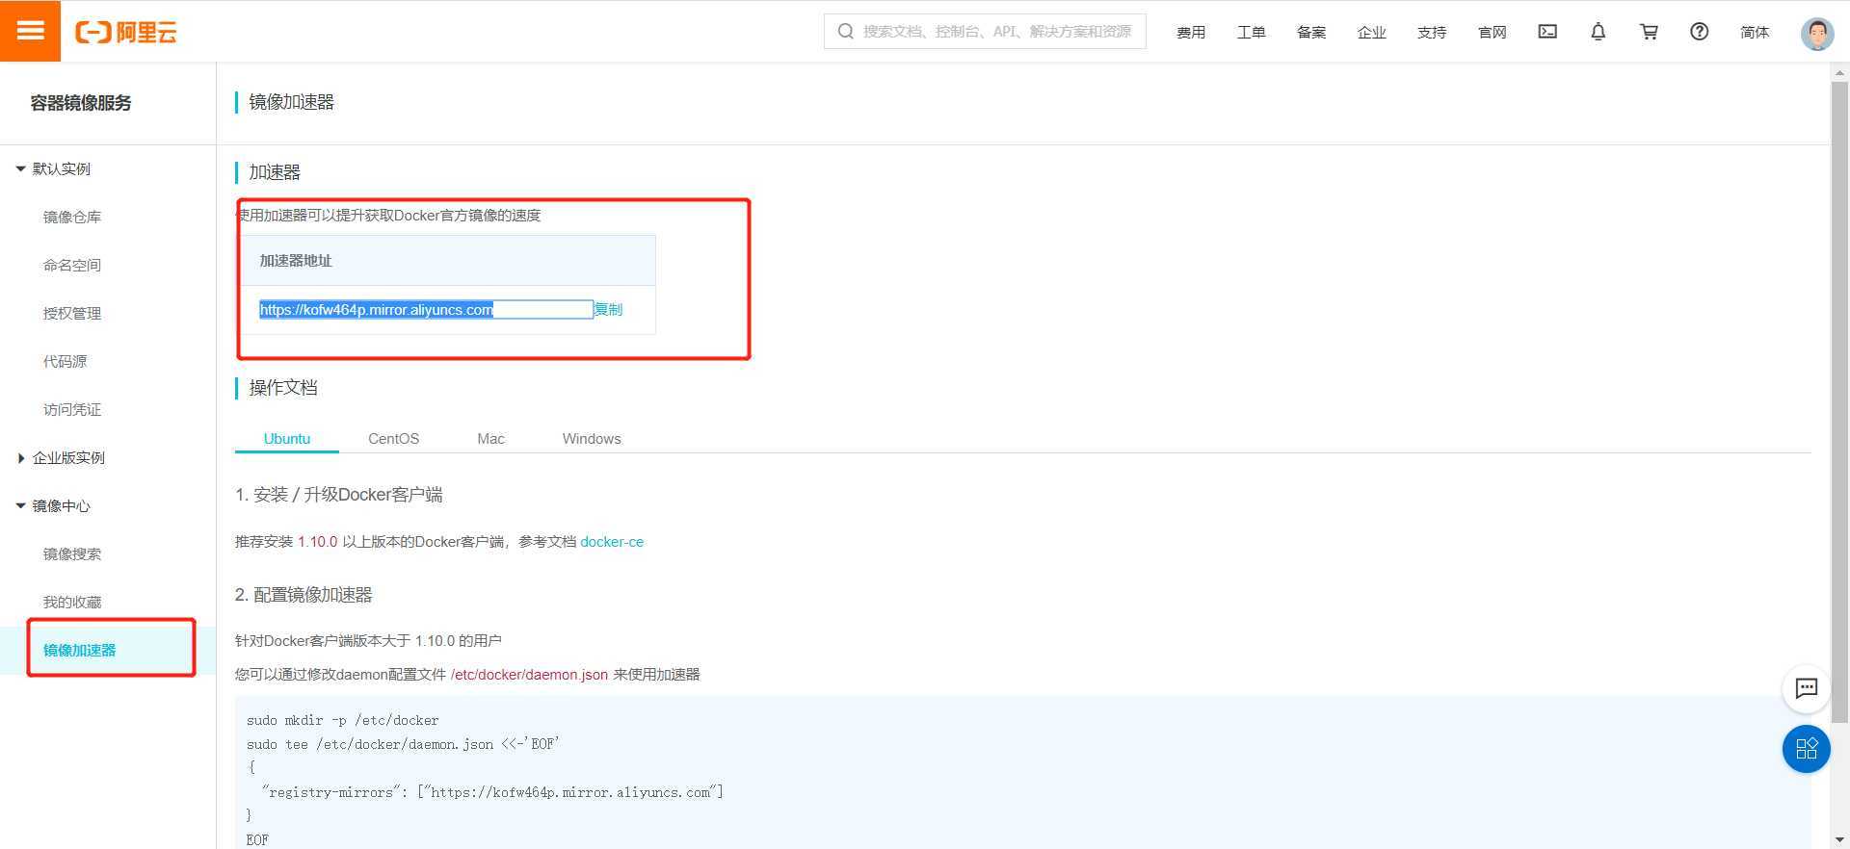Open the help question mark icon

coord(1699,32)
